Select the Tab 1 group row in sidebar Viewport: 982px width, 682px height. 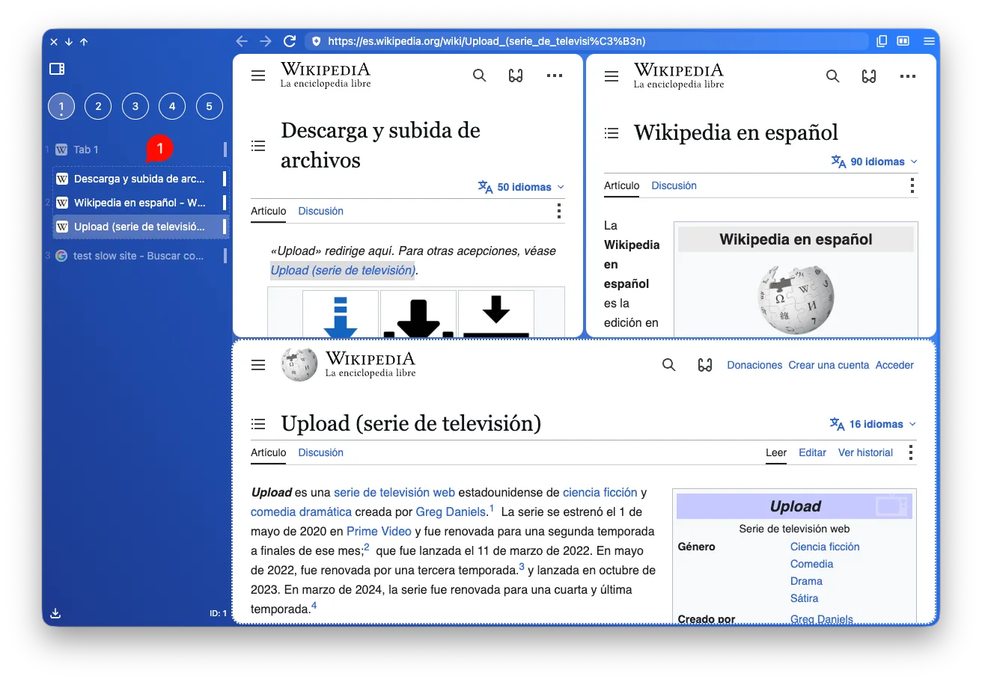(x=140, y=150)
